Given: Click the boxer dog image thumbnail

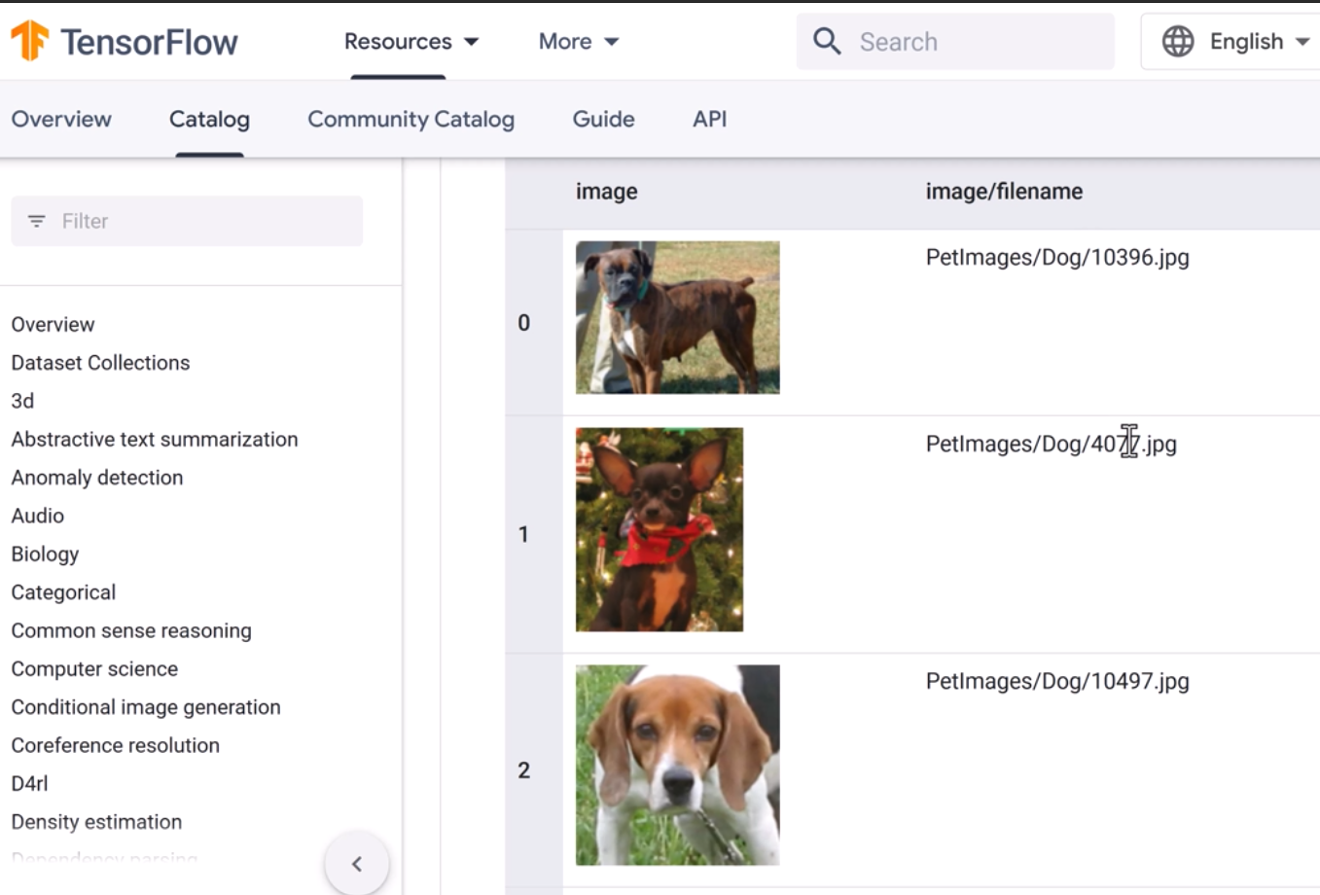Looking at the screenshot, I should (x=677, y=317).
